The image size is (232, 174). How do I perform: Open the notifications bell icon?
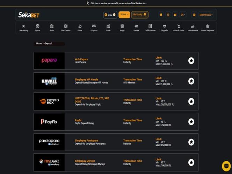(x=161, y=15)
